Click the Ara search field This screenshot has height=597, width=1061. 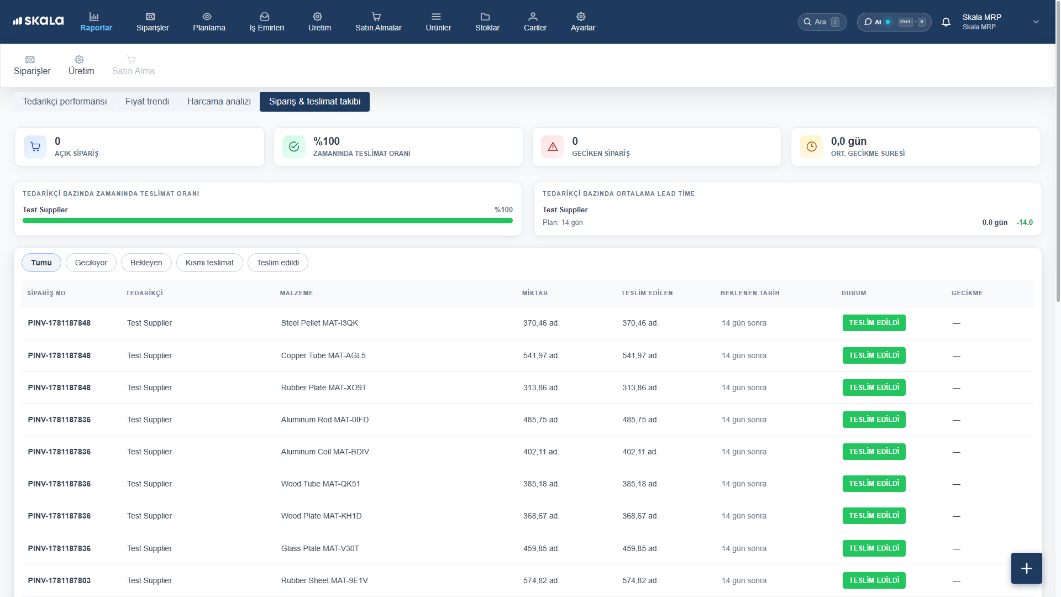click(822, 22)
